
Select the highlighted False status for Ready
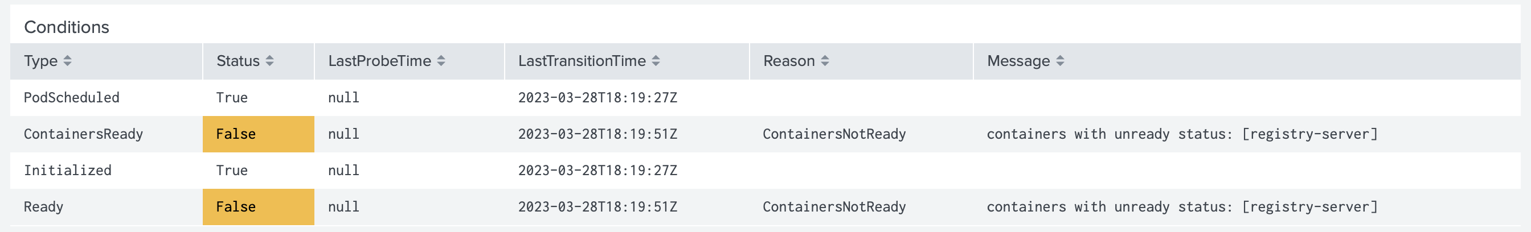point(258,207)
